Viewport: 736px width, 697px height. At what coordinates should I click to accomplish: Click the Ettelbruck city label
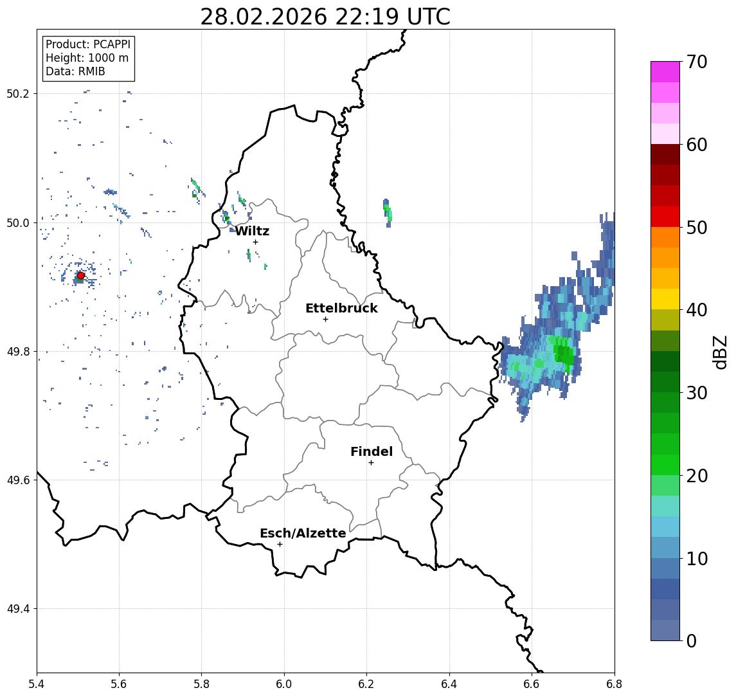coord(341,308)
